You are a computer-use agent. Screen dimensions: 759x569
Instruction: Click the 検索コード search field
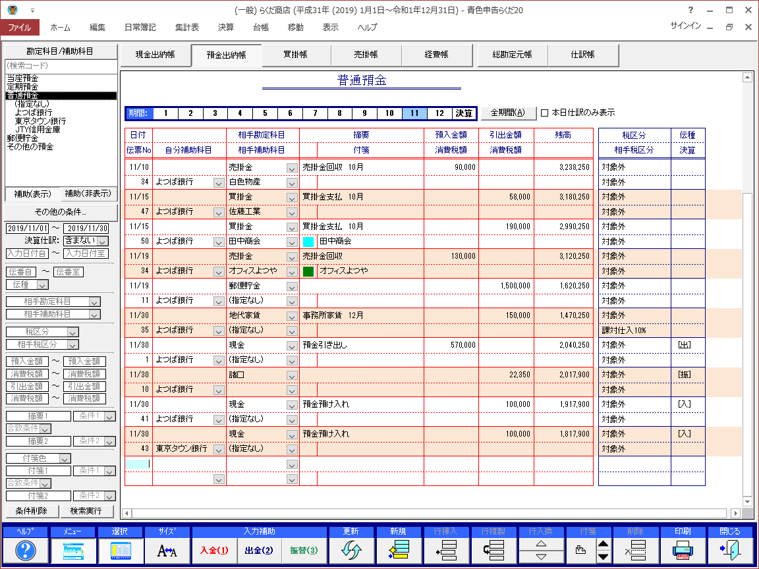[61, 66]
